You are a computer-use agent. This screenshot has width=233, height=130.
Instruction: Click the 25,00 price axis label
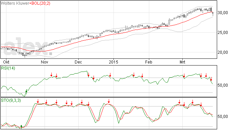[x=223, y=33]
